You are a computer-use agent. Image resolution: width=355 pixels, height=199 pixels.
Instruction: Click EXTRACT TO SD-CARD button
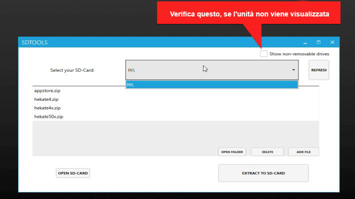coord(263,173)
